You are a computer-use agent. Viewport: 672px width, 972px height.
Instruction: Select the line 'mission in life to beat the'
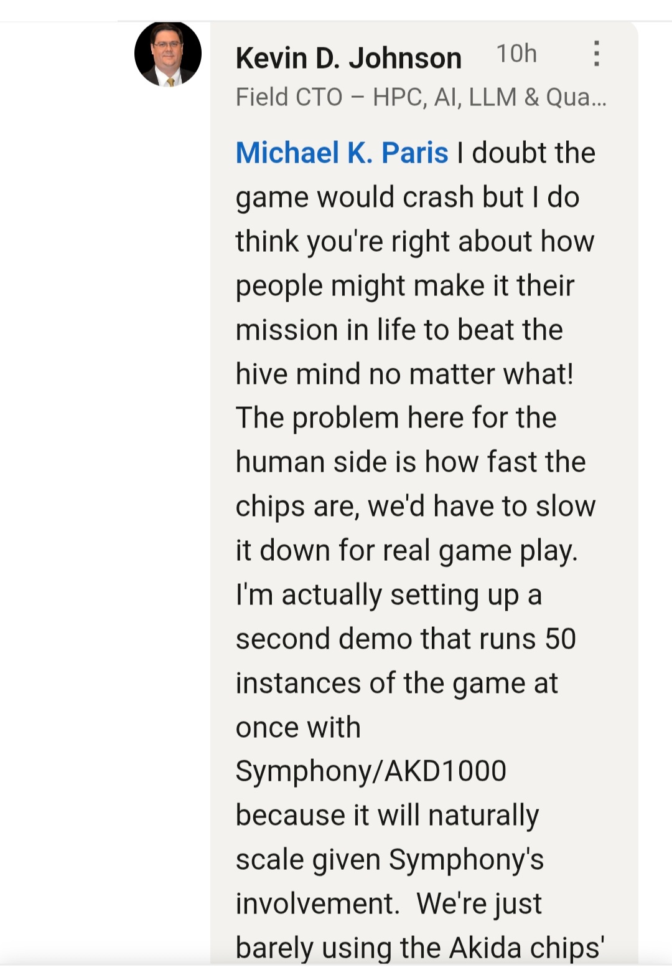tap(399, 330)
